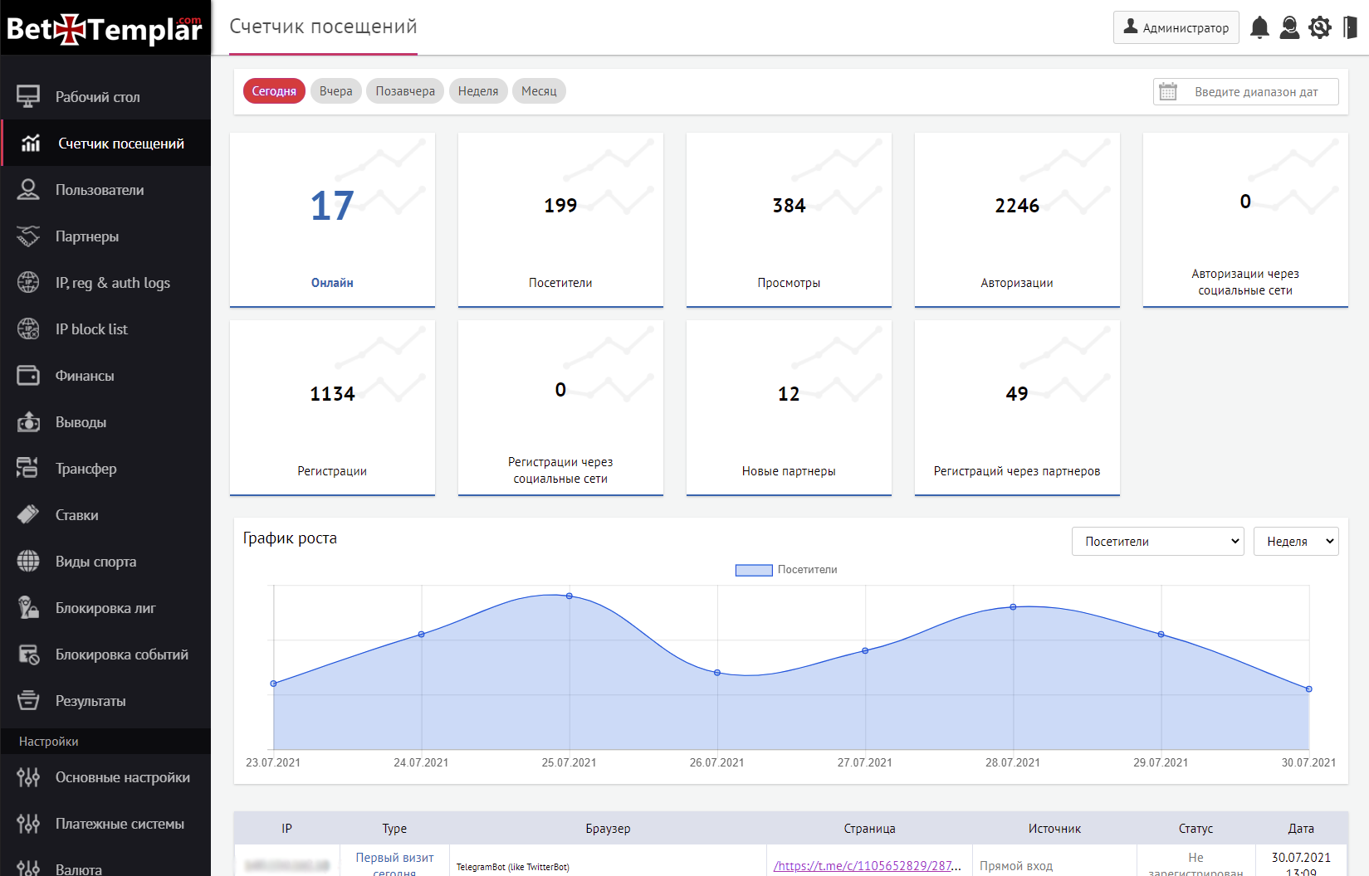Open settings via the gear icon

pyautogui.click(x=1319, y=27)
